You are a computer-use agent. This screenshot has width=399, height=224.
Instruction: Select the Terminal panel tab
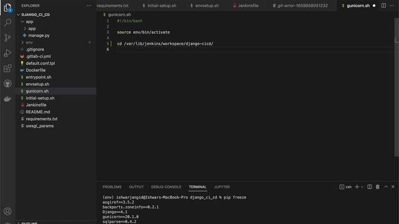tap(198, 187)
